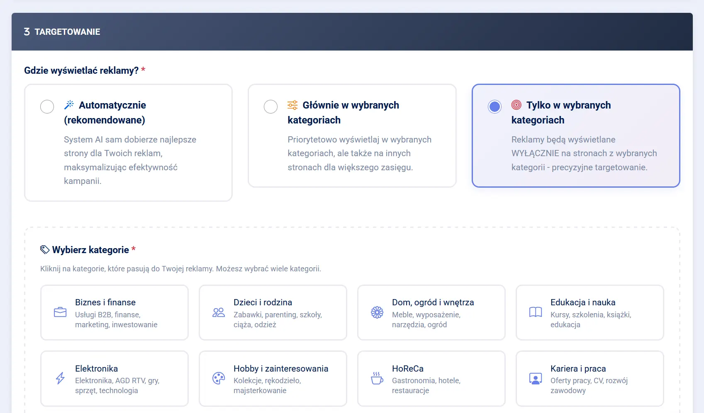Screen dimensions: 704x413
Task: Pick the Edukacja i nauka category title
Action: click(x=583, y=302)
